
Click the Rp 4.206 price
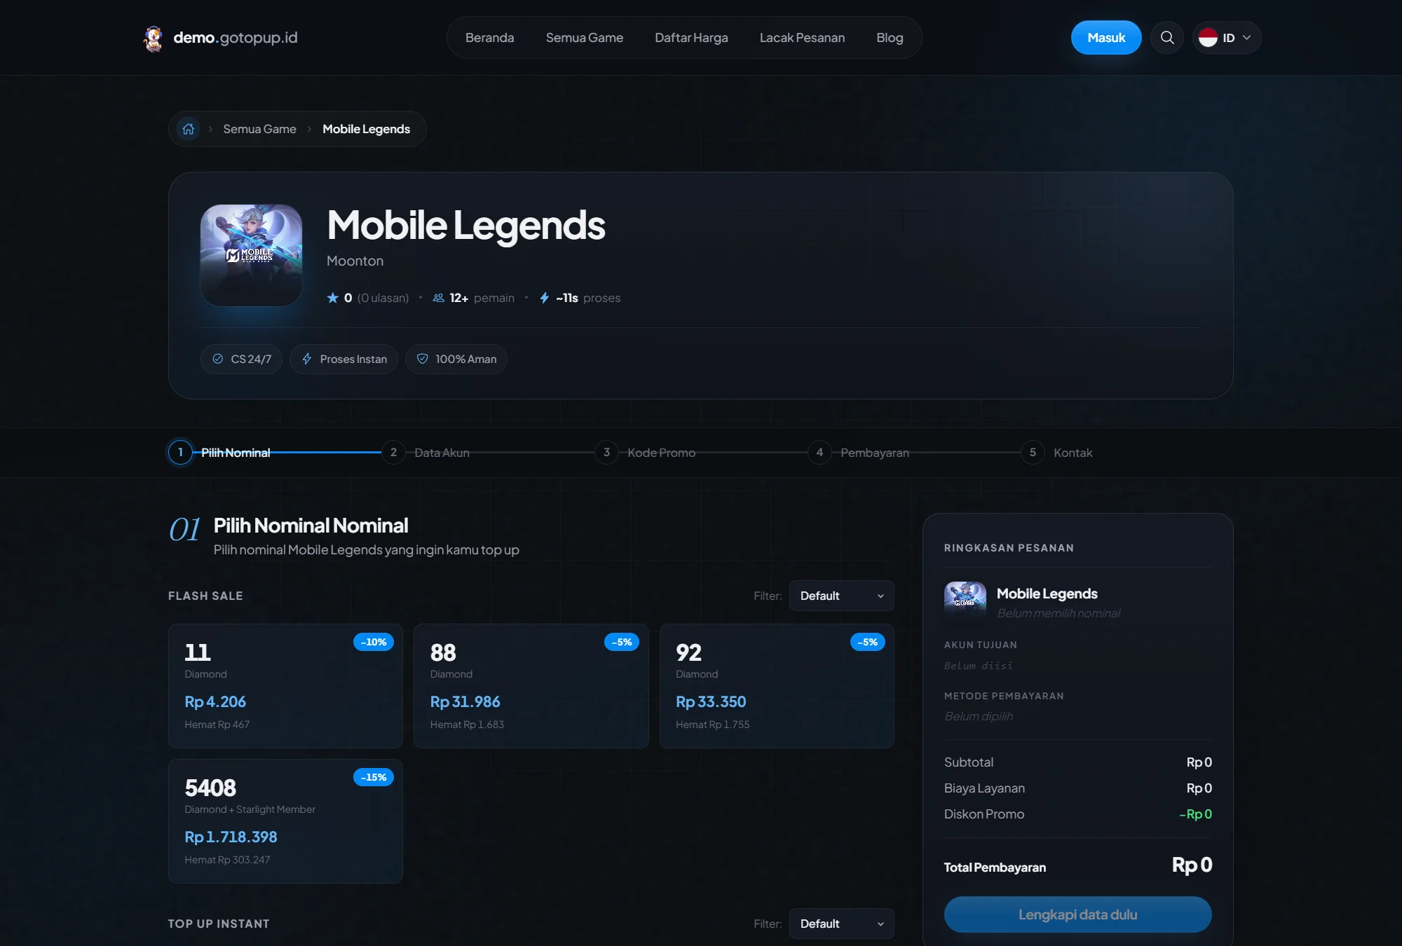pos(215,701)
